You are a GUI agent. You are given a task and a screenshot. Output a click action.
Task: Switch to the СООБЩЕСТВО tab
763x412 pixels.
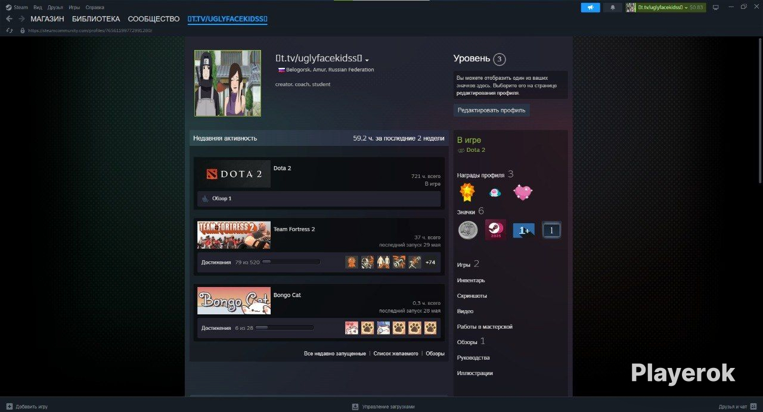click(154, 19)
